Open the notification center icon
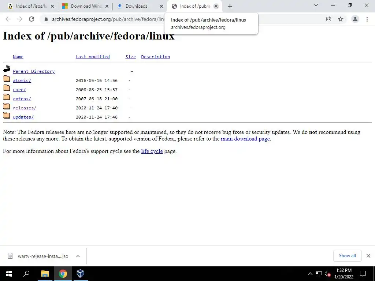Screen dimensions: 375x281 point(363,274)
